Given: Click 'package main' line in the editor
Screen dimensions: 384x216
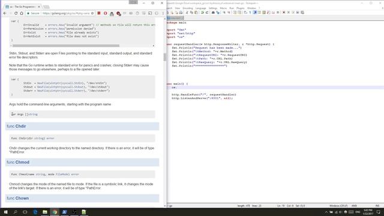Looking at the screenshot, I should [176, 23].
